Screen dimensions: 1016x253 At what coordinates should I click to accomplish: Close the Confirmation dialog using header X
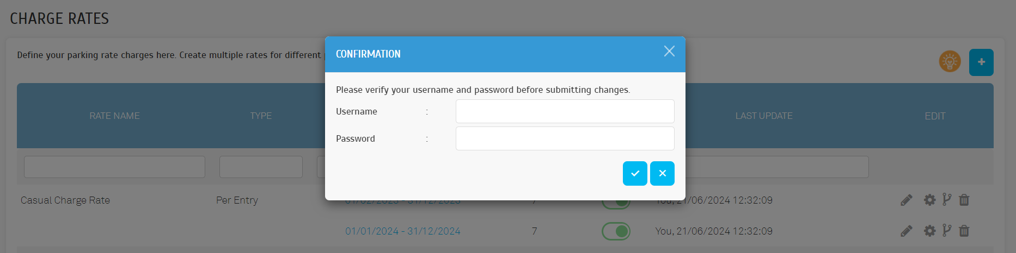point(669,51)
